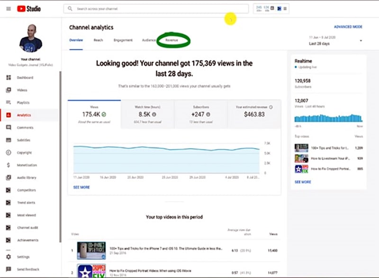Click the Dashboard sidebar label

pos(25,78)
